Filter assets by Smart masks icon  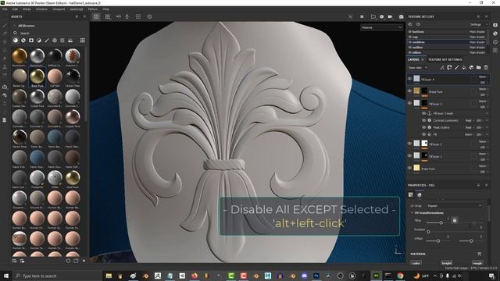point(31,41)
